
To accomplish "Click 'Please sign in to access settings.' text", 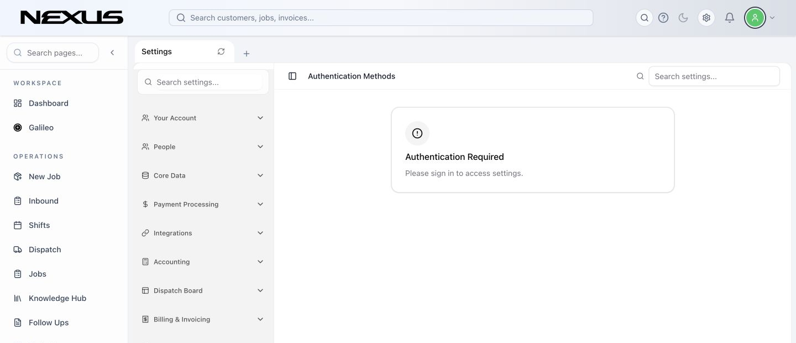I will [x=464, y=173].
